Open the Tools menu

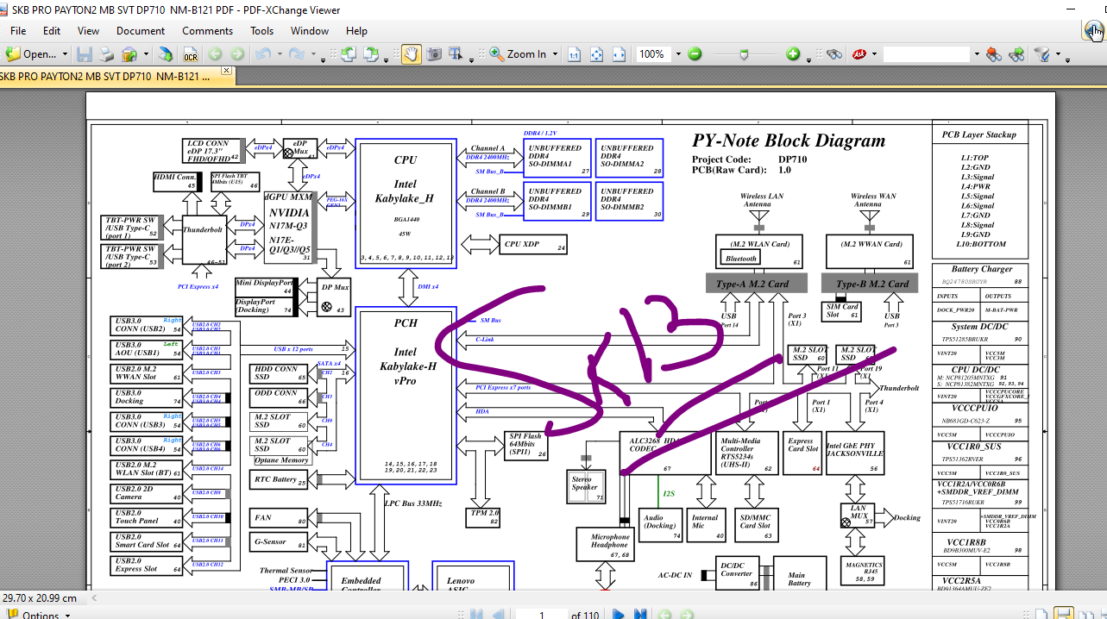coord(262,30)
